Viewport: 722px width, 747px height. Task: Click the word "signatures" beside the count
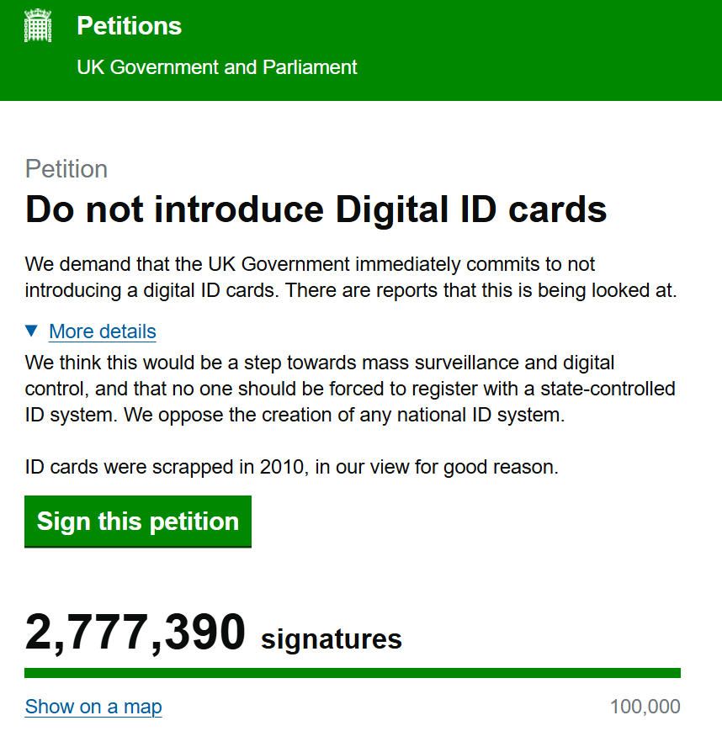pyautogui.click(x=332, y=639)
